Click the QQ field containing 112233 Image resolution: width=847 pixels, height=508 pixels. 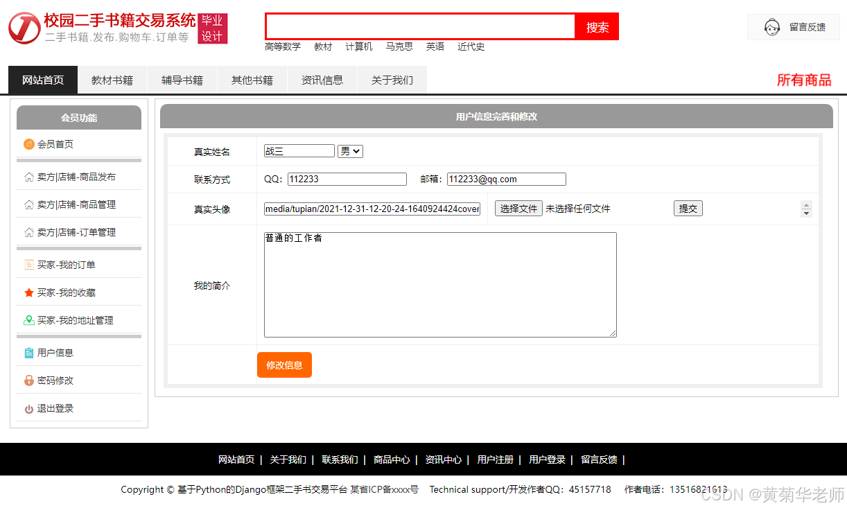[x=347, y=179]
